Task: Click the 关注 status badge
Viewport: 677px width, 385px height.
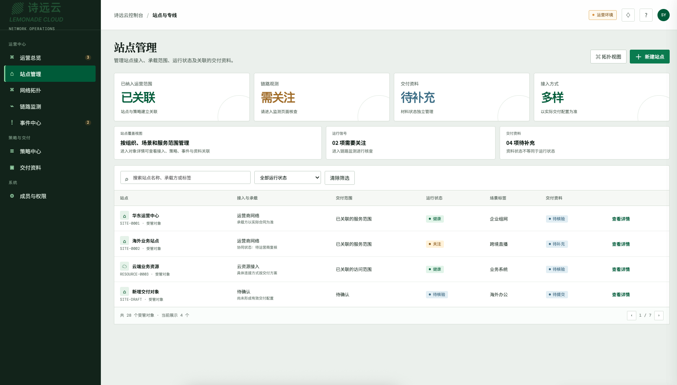Action: (435, 244)
